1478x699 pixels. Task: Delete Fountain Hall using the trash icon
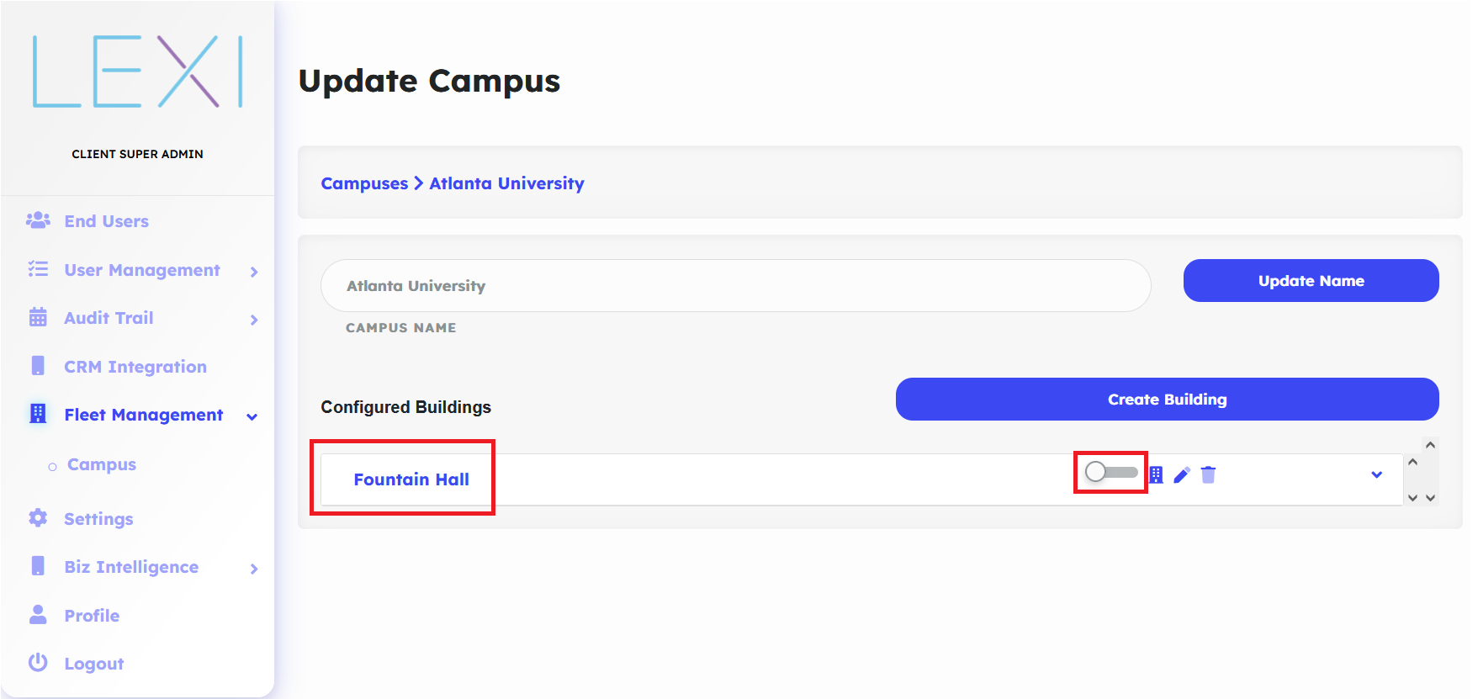click(x=1209, y=475)
